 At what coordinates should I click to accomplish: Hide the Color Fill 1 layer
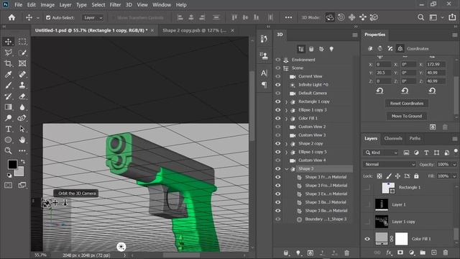[x=367, y=239]
